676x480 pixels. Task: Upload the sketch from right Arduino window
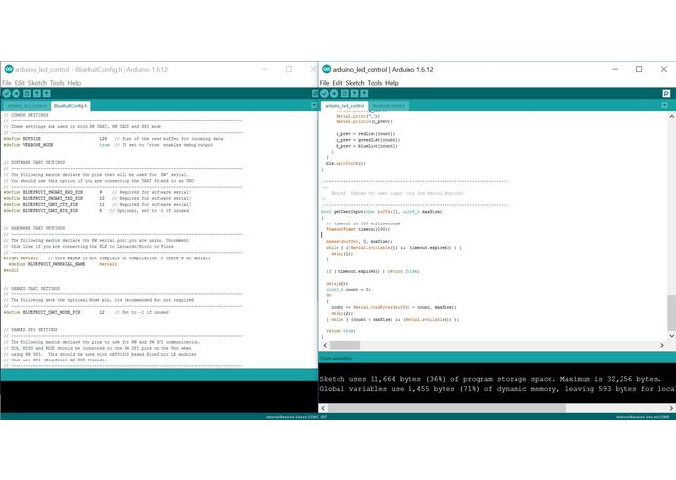tap(334, 94)
